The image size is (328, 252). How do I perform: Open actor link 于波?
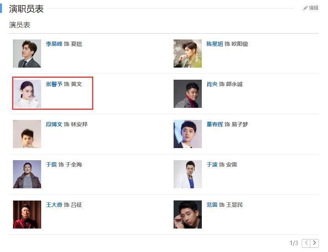pyautogui.click(x=212, y=165)
